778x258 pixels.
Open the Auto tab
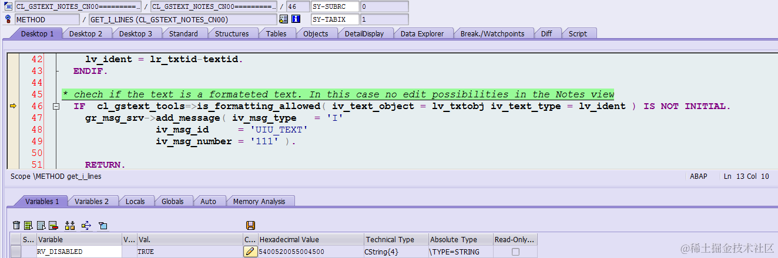pyautogui.click(x=208, y=201)
